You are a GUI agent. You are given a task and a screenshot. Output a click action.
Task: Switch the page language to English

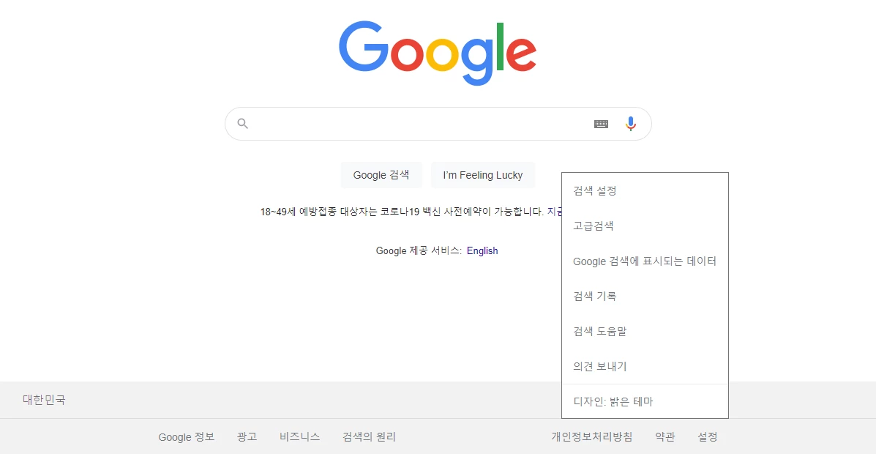[x=482, y=250]
